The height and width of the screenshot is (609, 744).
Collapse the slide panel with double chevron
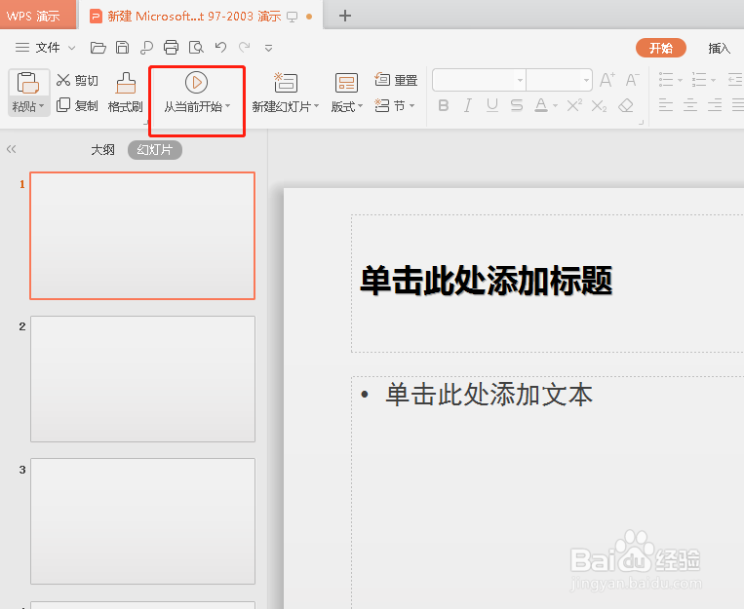point(12,149)
